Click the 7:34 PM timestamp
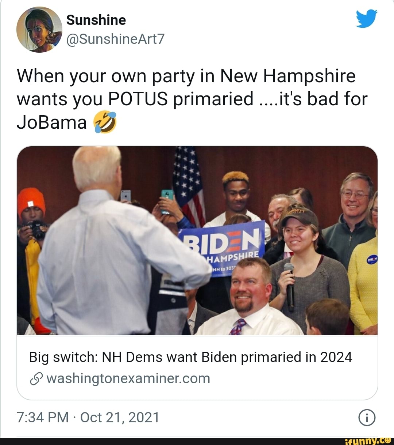394x445 pixels. 42,417
